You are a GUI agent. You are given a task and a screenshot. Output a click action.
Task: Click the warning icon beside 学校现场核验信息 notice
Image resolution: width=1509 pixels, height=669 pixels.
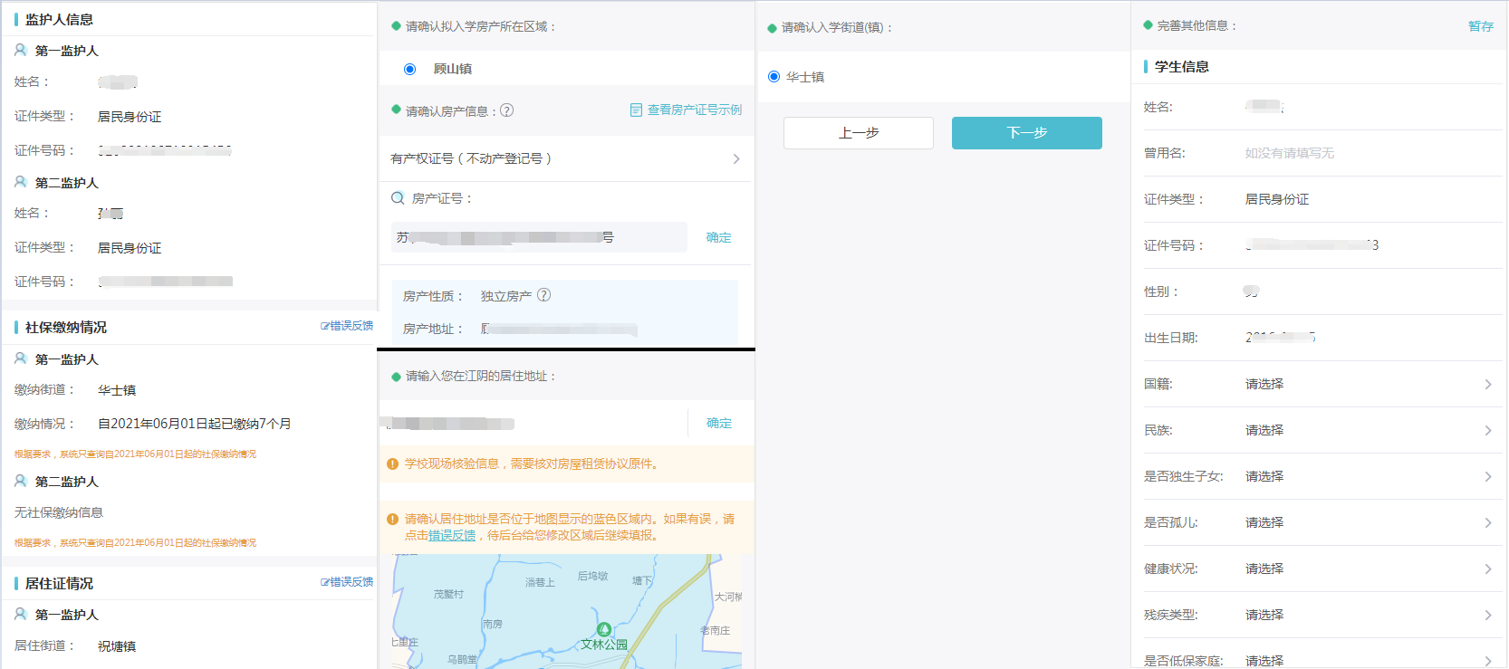click(x=393, y=464)
